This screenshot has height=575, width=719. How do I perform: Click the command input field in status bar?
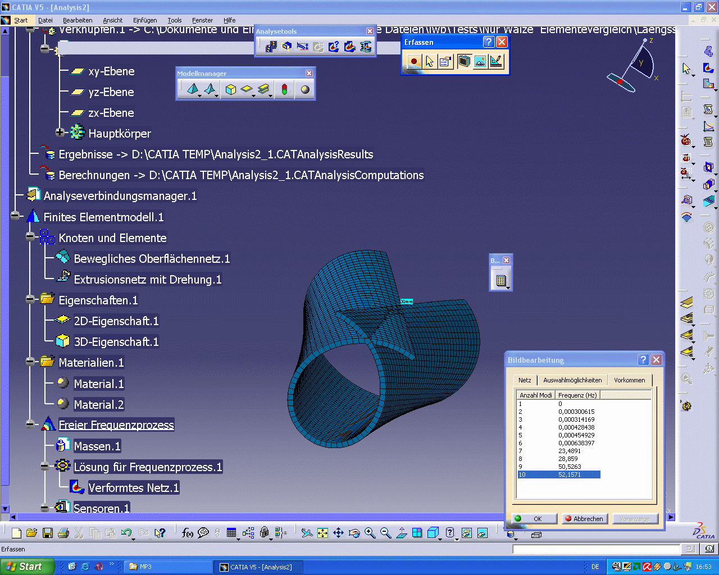(x=596, y=549)
